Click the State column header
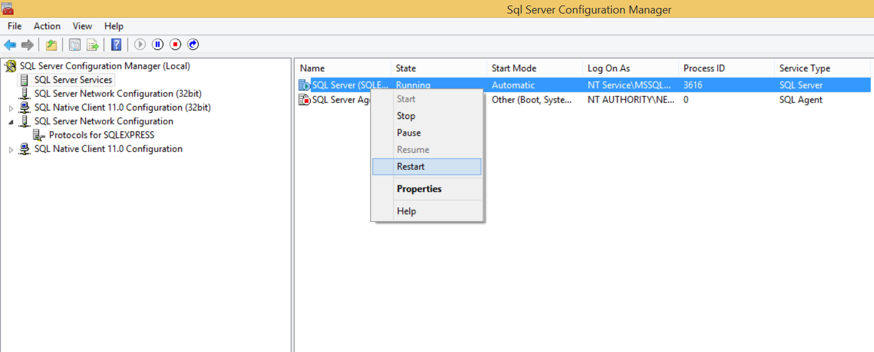Image resolution: width=874 pixels, height=352 pixels. (439, 68)
